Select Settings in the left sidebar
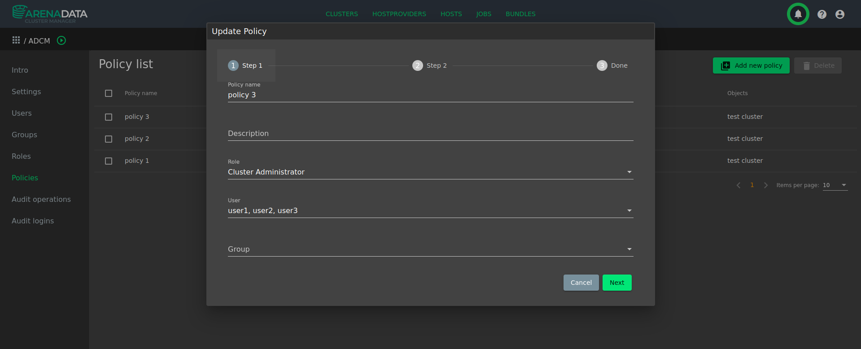This screenshot has width=861, height=349. pos(26,92)
